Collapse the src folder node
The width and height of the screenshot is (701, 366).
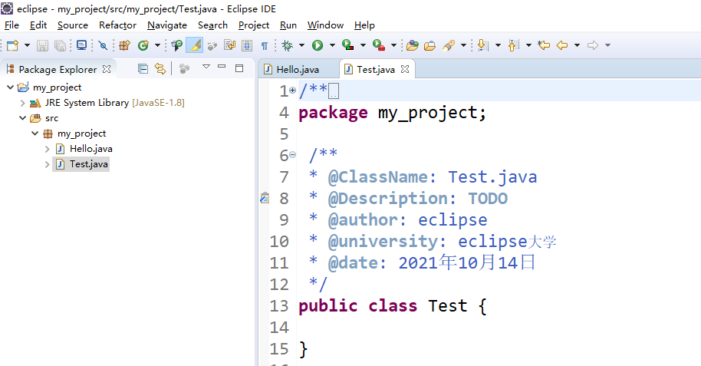pos(22,118)
